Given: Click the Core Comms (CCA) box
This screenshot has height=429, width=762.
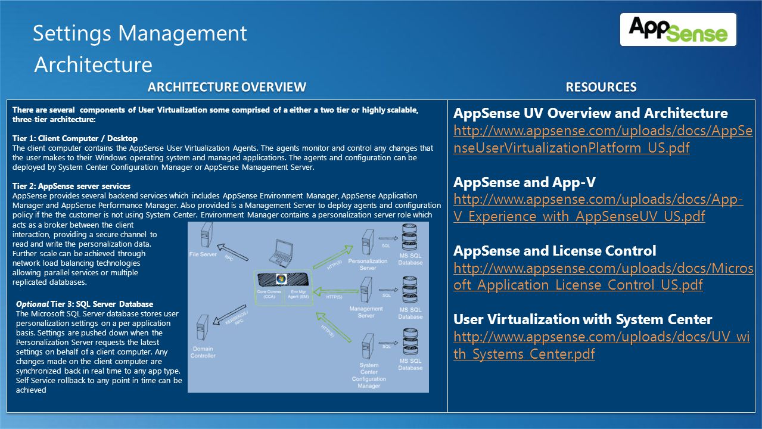Looking at the screenshot, I should click(x=268, y=294).
